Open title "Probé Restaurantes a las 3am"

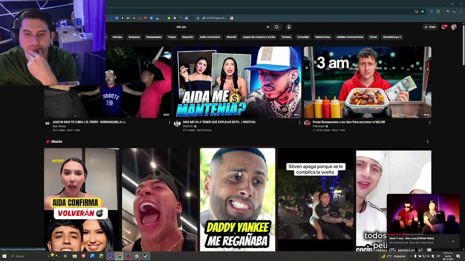[349, 122]
